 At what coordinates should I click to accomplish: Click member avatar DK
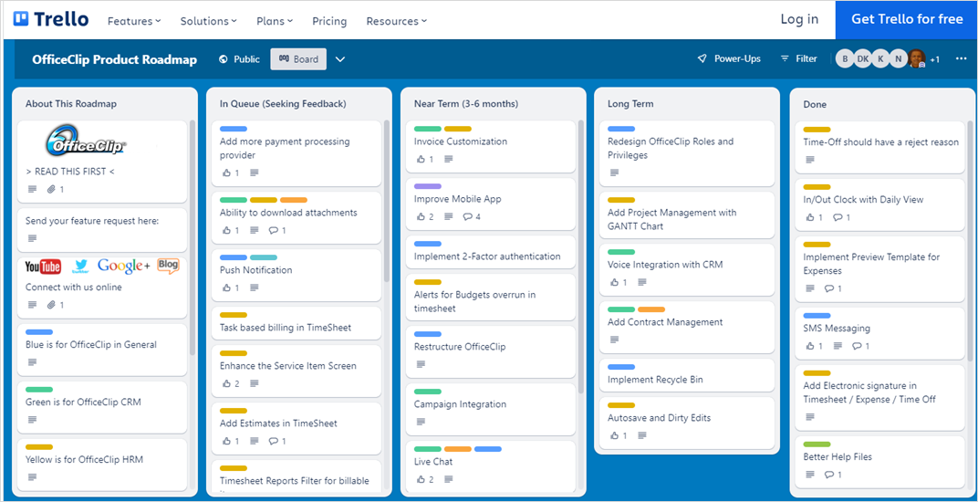tap(863, 58)
